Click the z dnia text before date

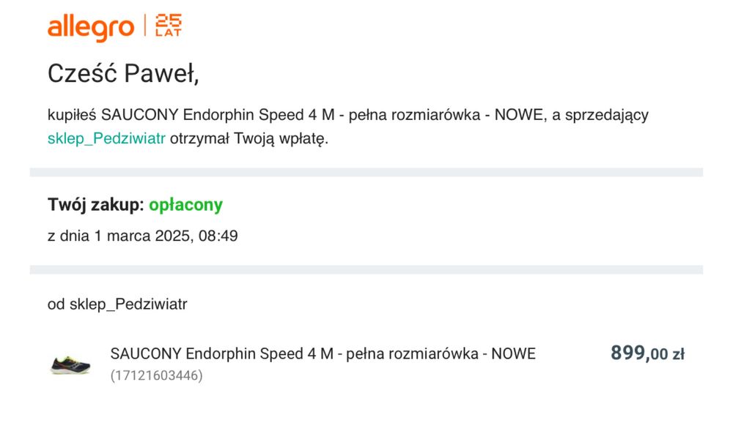(69, 236)
